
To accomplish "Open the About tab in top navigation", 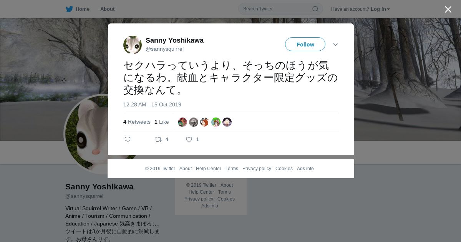I will click(107, 9).
